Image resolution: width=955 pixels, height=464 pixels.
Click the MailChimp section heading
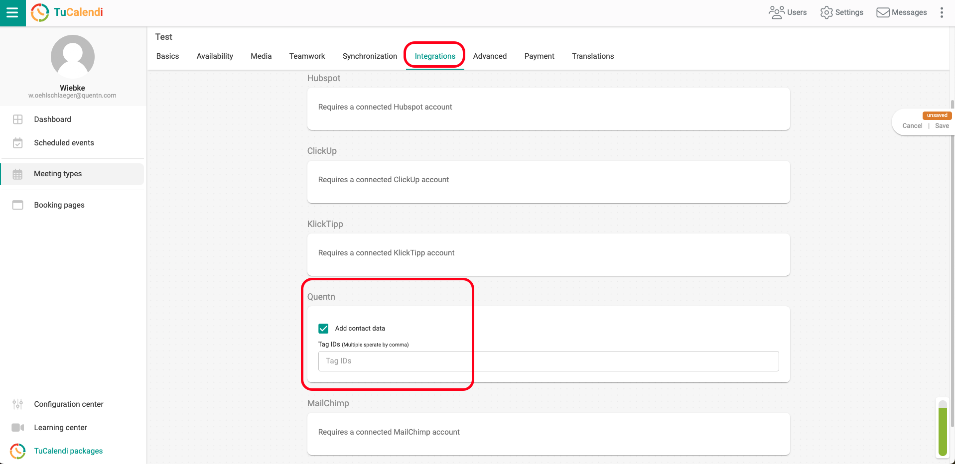pos(328,403)
